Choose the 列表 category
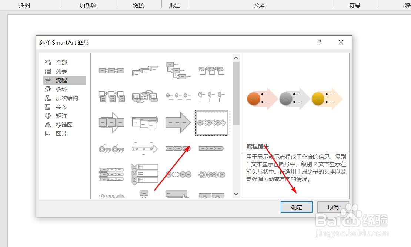This screenshot has width=411, height=247. tap(64, 72)
